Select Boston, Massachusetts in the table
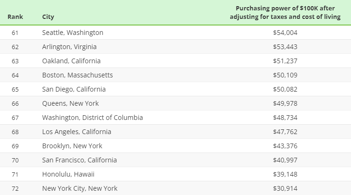 pyautogui.click(x=77, y=75)
